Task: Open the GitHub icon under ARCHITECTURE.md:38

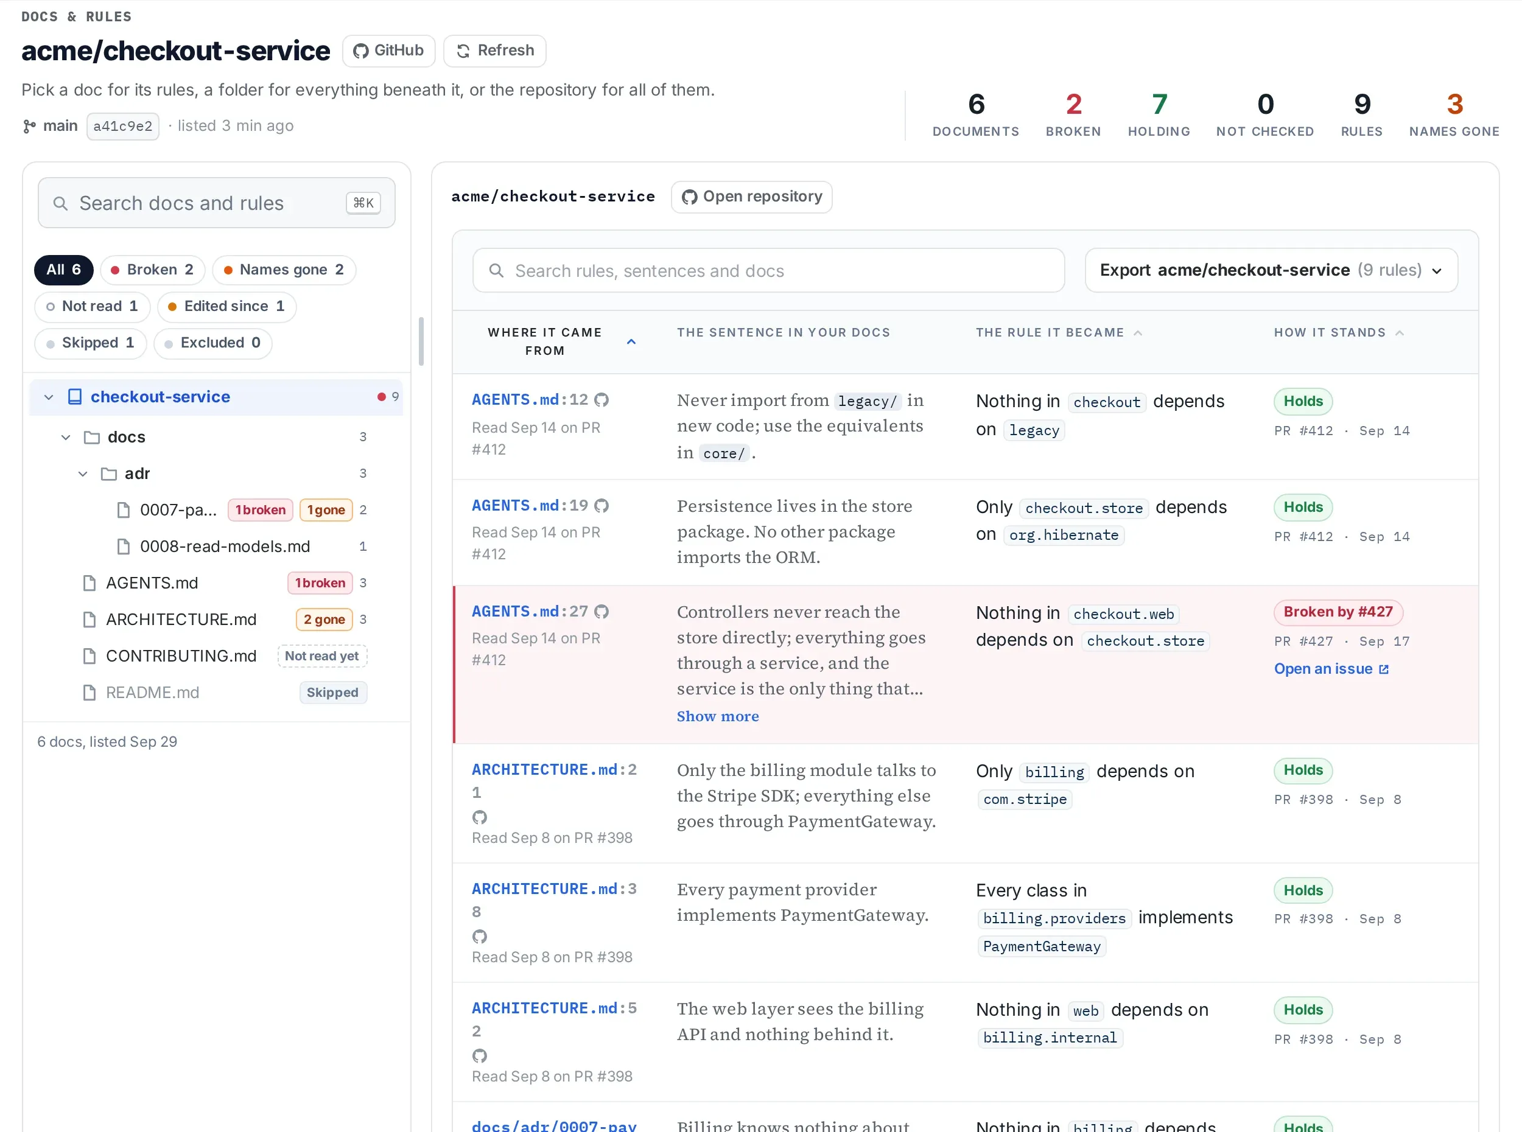Action: [x=480, y=936]
